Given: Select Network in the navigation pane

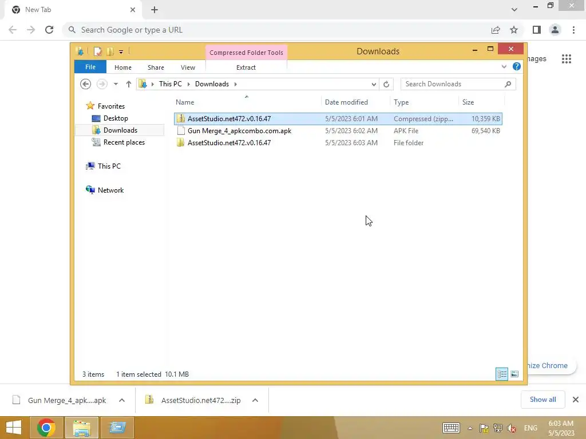Looking at the screenshot, I should point(110,190).
